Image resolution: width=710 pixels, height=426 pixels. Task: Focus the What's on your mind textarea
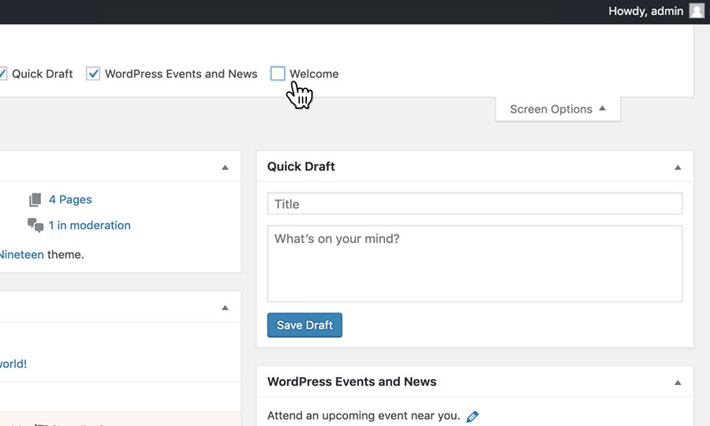click(x=475, y=263)
